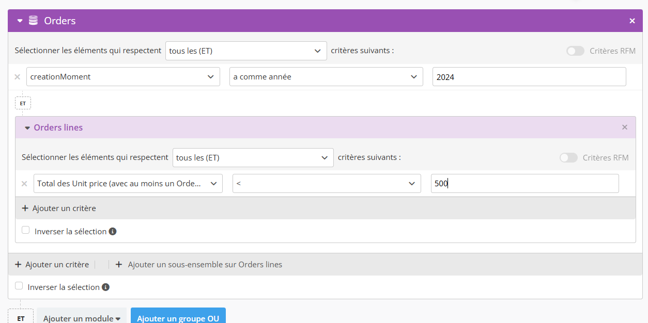The image size is (648, 323).
Task: Click info icon beside inner Inverser la sélection
Action: point(113,232)
